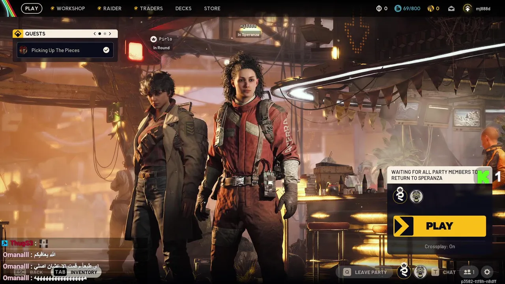Select the second quest page dot
Screen dimensions: 505x284
[105, 34]
